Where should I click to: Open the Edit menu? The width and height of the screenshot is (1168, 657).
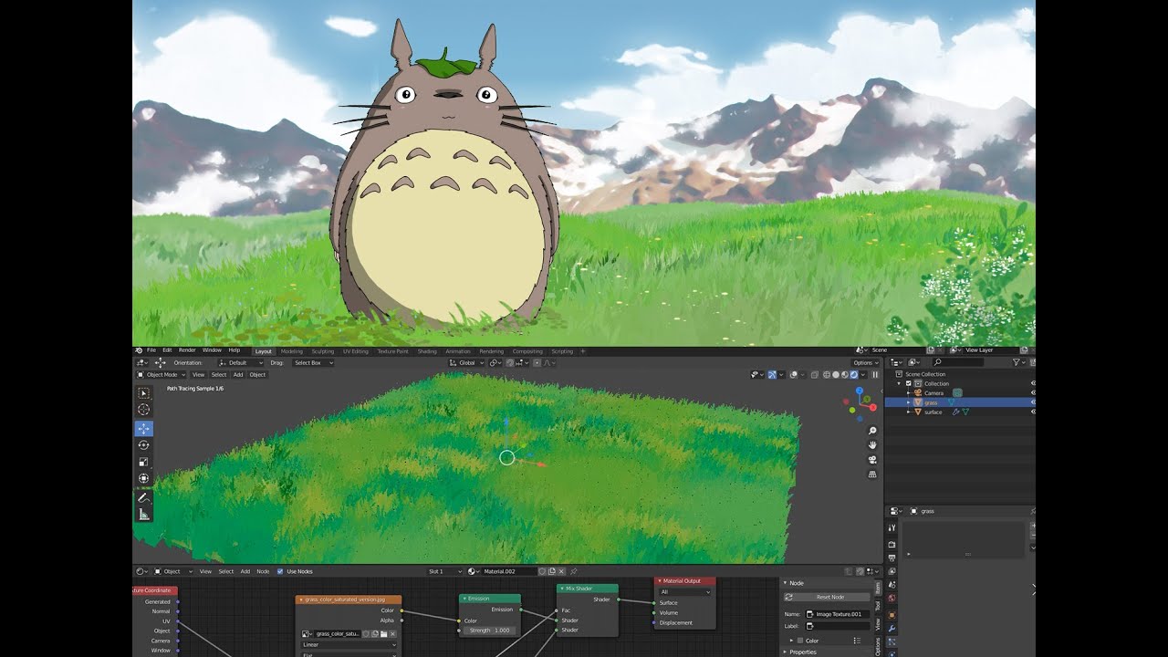click(167, 350)
